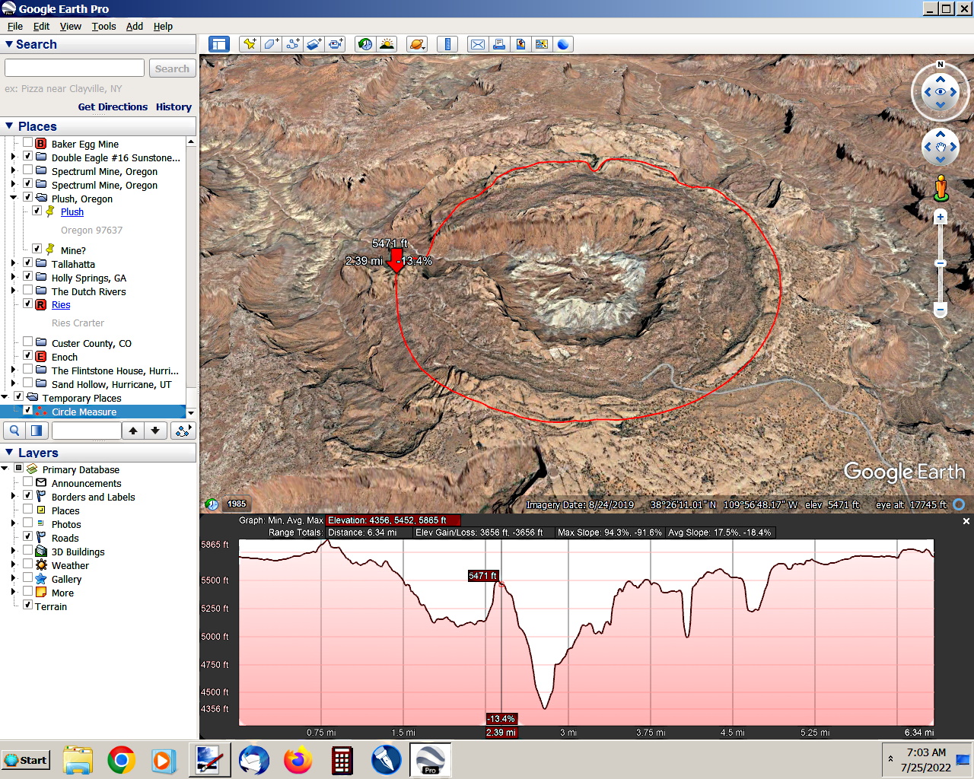Disable the Roads layer checkbox
This screenshot has height=779, width=974.
click(28, 536)
